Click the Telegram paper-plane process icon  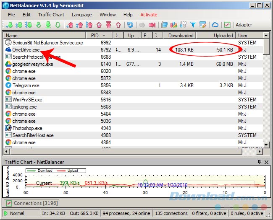click(x=8, y=85)
